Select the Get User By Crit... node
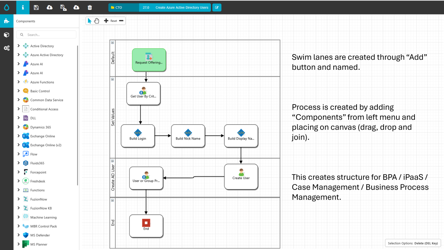Viewport: 444px width, 250px height. click(143, 93)
